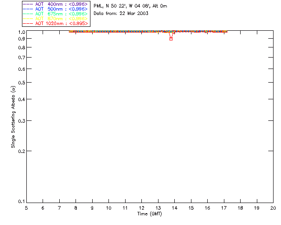Select the AOT 675nm green legend entry
The height and width of the screenshot is (225, 281).
coord(55,14)
